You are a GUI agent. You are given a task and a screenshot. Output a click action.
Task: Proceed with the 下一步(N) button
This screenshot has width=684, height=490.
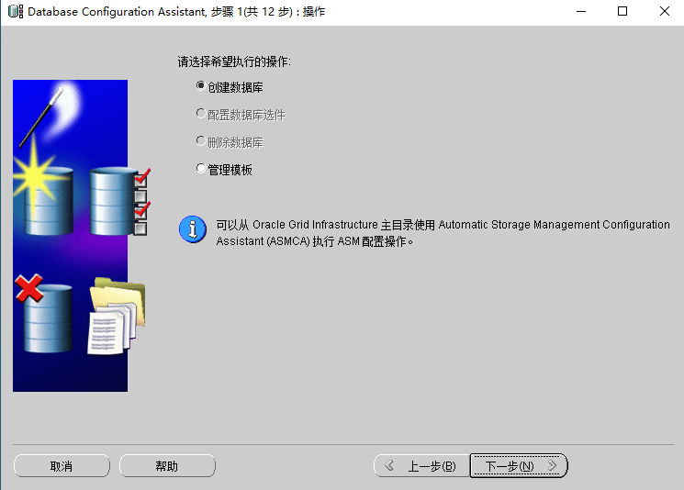tap(519, 466)
